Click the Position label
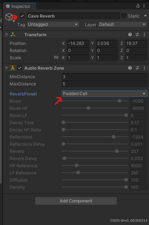This screenshot has height=225, width=149. coord(18,43)
